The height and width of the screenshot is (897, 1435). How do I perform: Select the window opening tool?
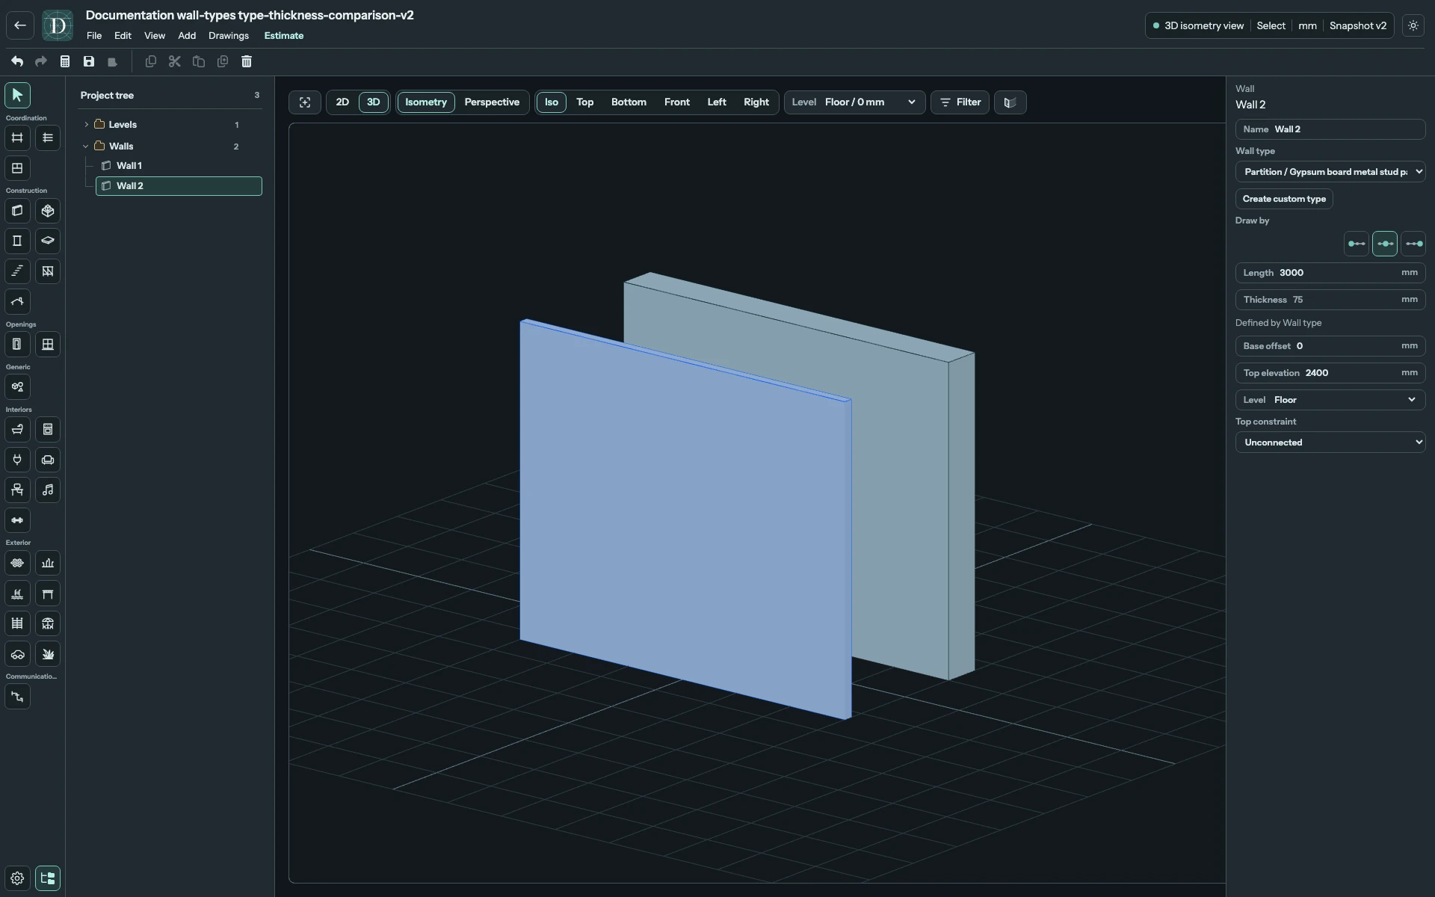pos(48,345)
